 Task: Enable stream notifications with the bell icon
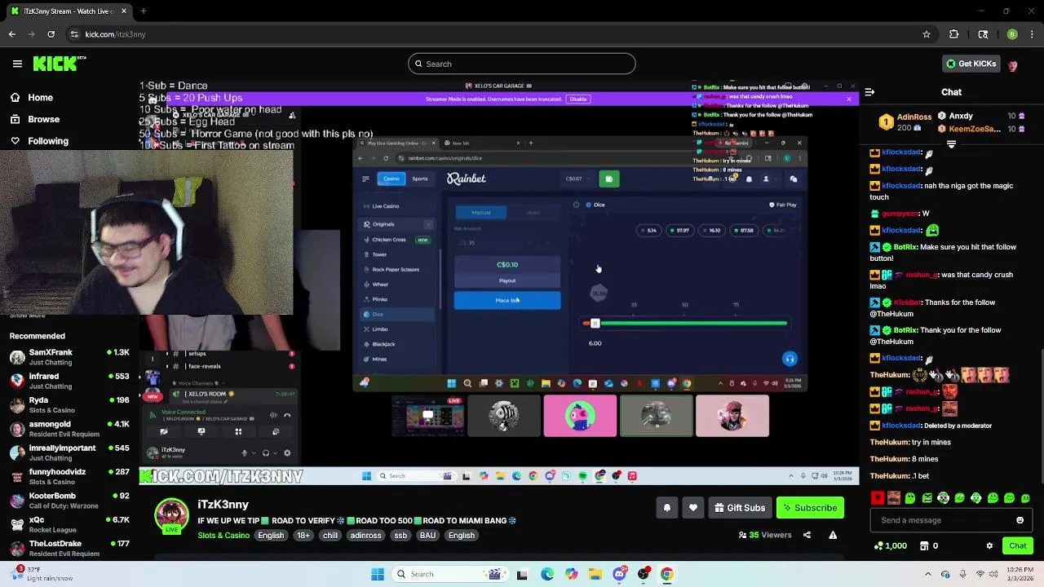(666, 508)
